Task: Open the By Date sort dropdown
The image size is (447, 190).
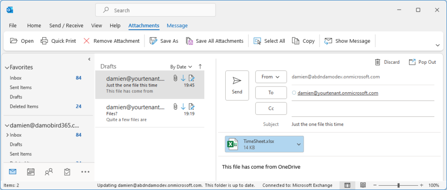Action: (x=181, y=67)
